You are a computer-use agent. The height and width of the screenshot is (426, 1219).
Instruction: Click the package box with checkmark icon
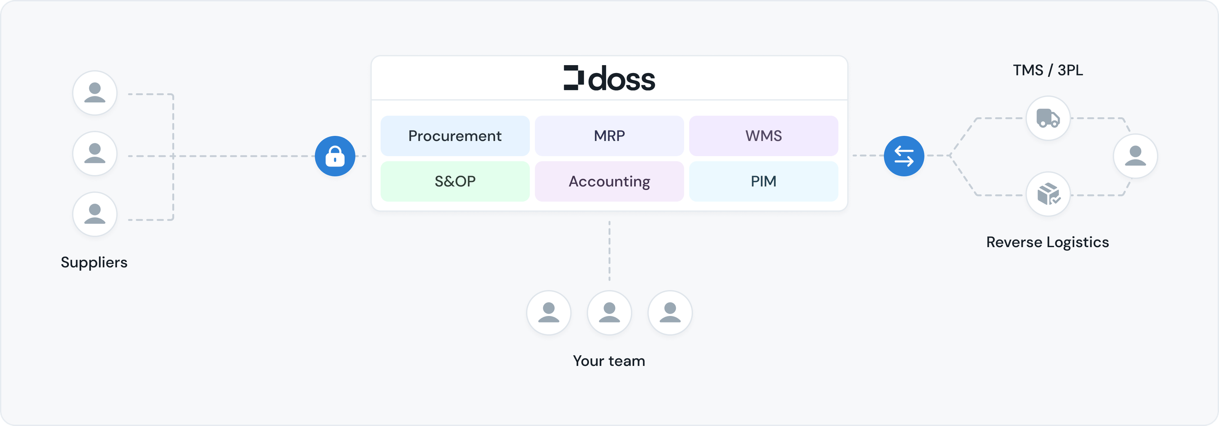tap(1048, 194)
